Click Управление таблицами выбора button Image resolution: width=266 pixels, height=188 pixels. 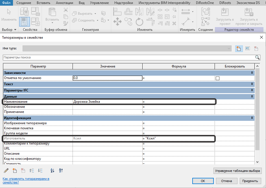pyautogui.click(x=237, y=171)
